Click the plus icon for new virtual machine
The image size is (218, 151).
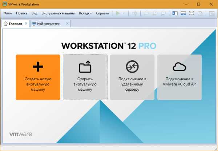tap(38, 67)
